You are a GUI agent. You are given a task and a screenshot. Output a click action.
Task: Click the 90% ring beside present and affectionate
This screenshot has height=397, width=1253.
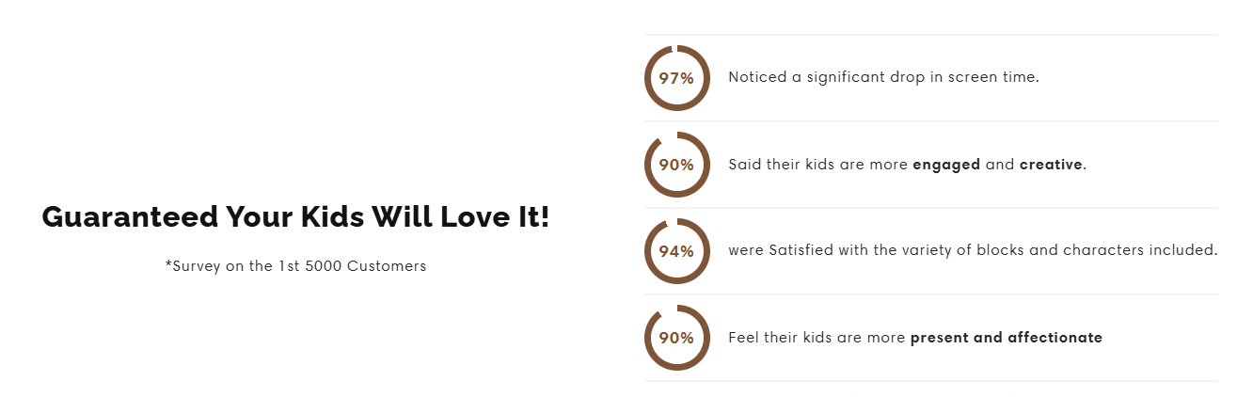[676, 338]
